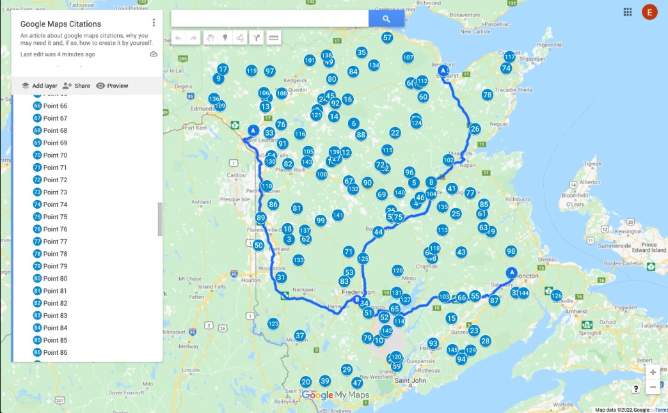Select the hand pan tool
Screen dimensions: 668x413
(211, 38)
